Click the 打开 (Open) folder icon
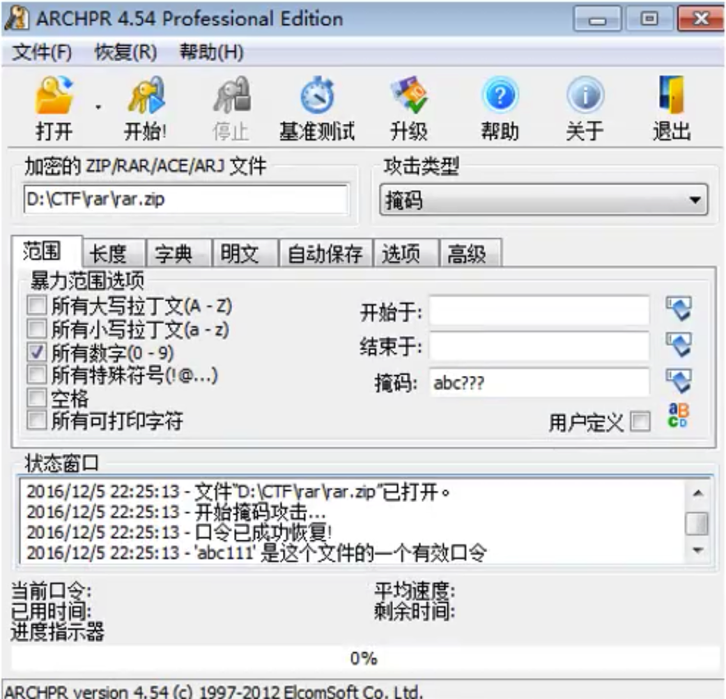 coord(54,95)
